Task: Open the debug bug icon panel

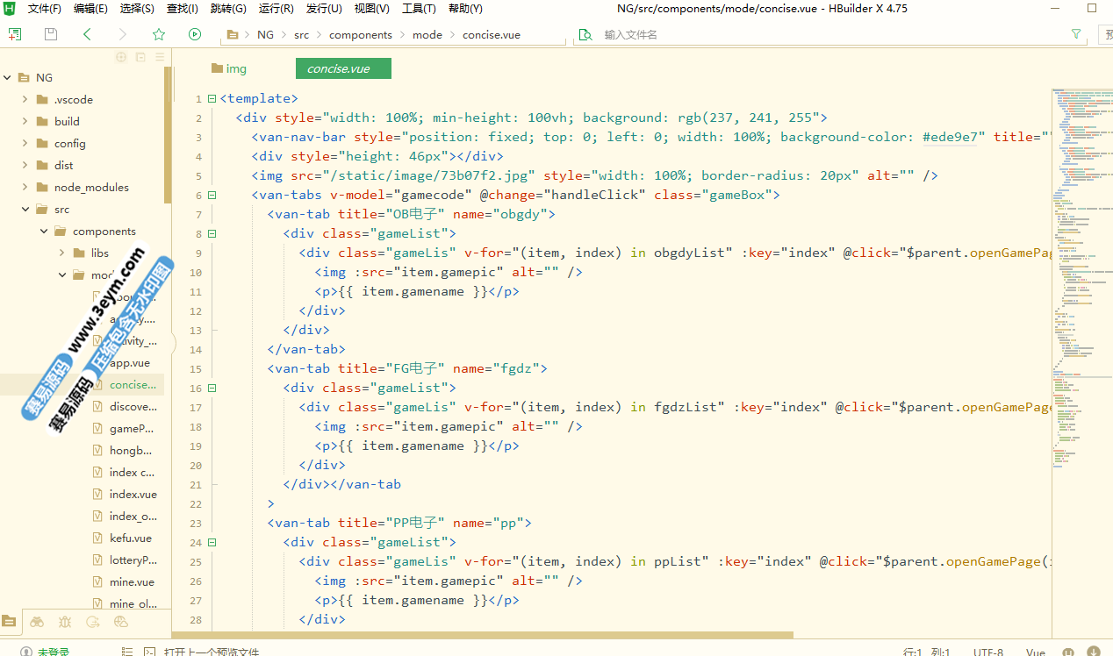Action: pyautogui.click(x=65, y=622)
